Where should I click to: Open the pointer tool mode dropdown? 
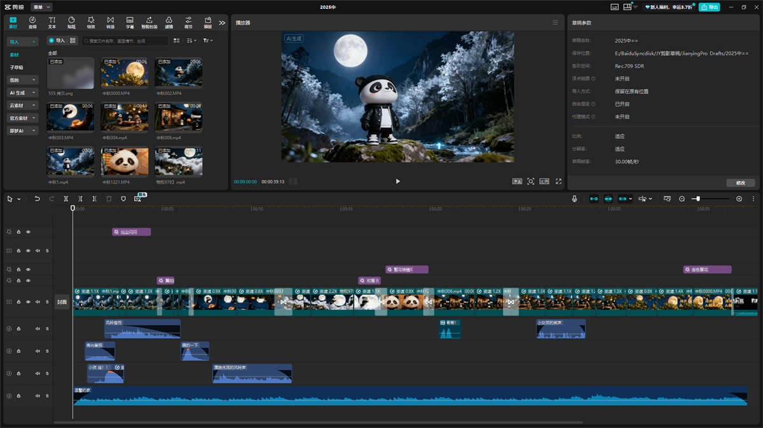tap(19, 199)
